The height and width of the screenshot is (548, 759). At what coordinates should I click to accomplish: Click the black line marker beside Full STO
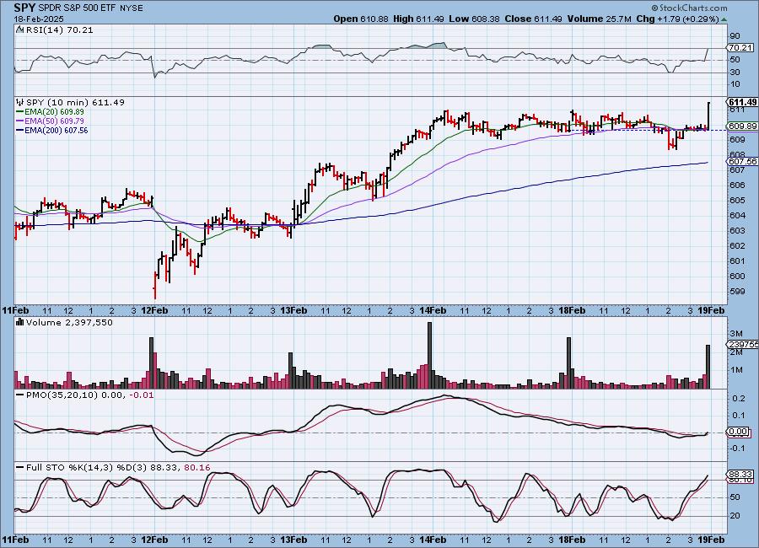click(x=20, y=467)
